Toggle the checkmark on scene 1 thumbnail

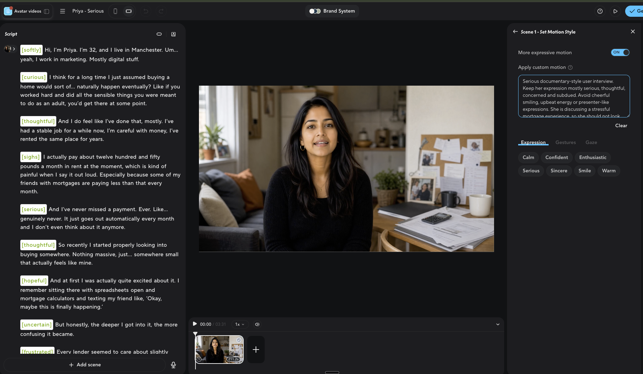click(x=239, y=340)
